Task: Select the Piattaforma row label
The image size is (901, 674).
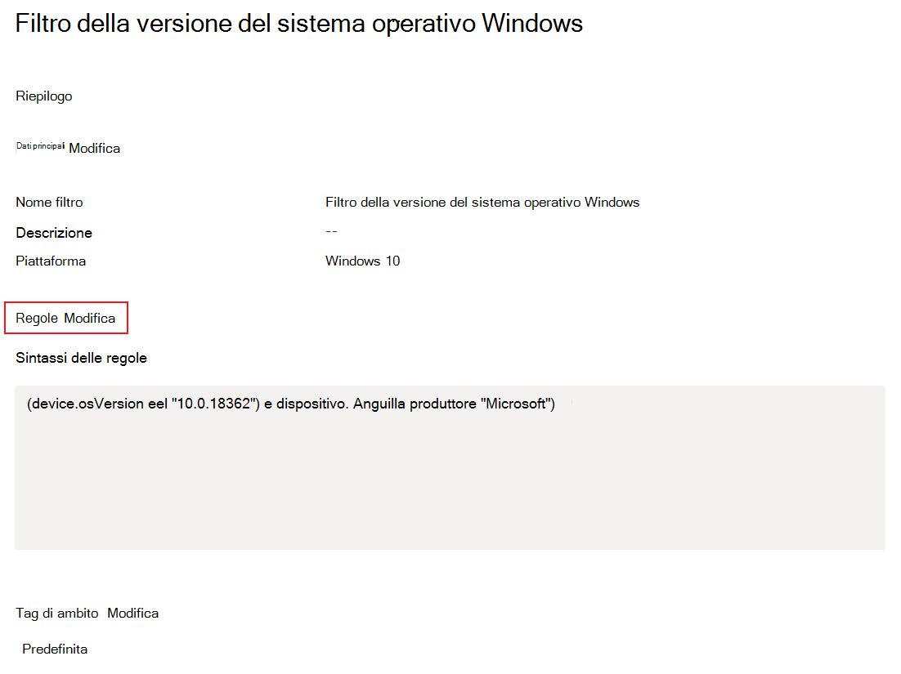Action: 51,261
